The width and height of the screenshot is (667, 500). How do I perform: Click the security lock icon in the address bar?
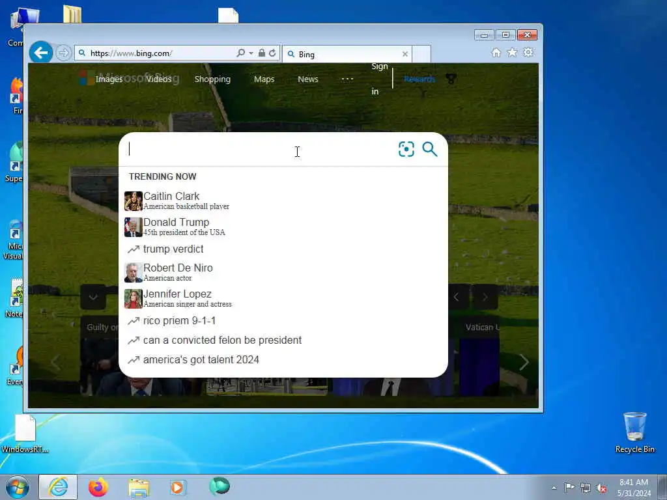[262, 53]
